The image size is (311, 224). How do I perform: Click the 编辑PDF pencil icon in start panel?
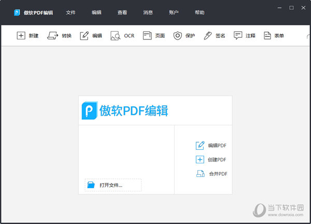[200, 145]
